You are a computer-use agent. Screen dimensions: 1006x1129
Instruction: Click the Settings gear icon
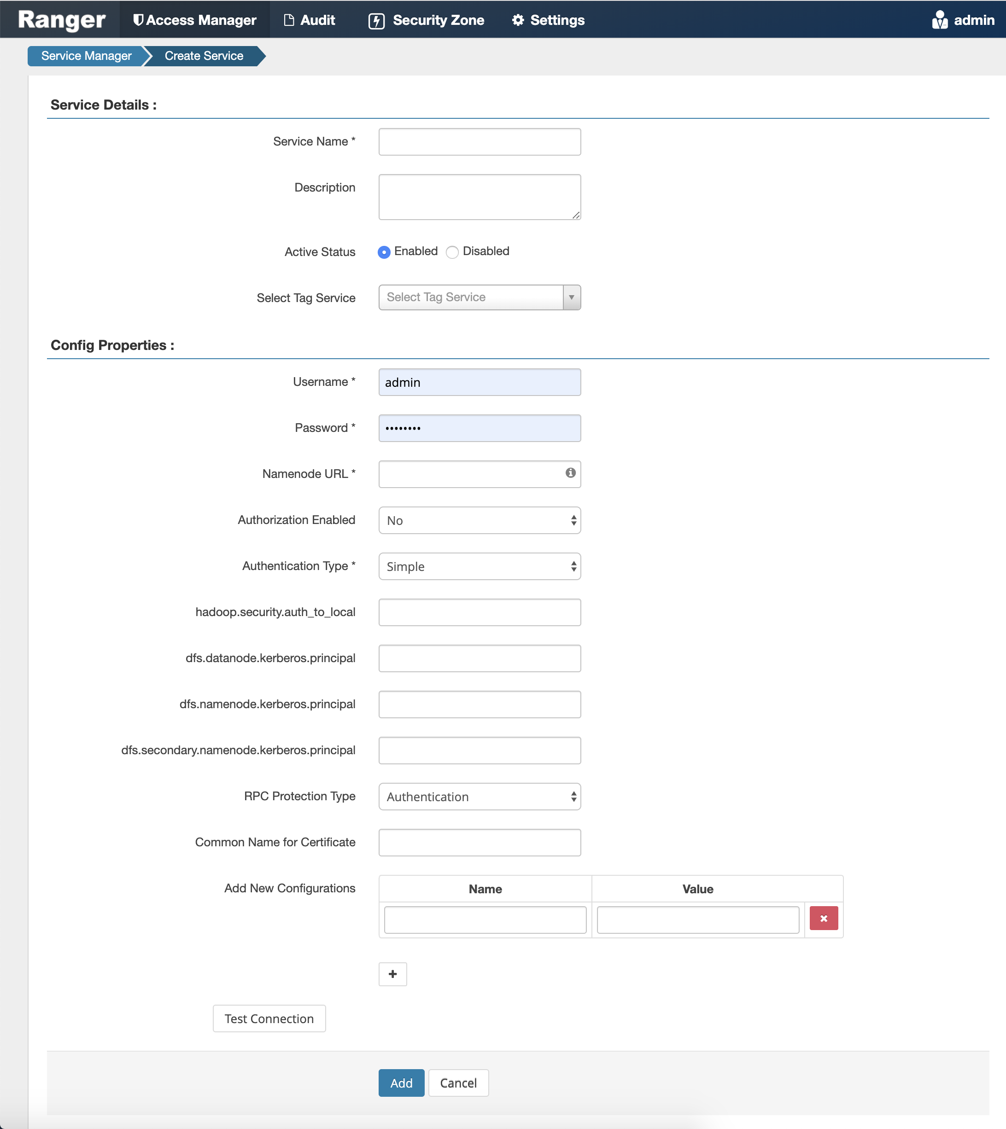pyautogui.click(x=516, y=19)
